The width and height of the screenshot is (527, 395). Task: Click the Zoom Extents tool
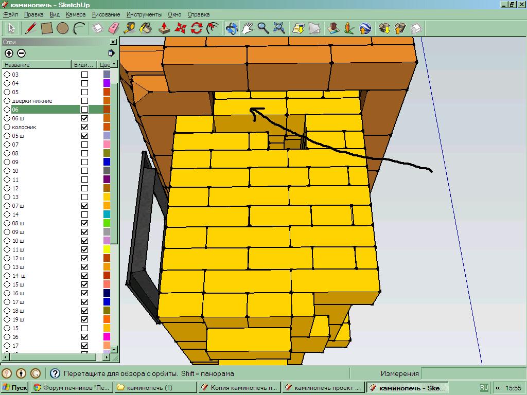(279, 28)
